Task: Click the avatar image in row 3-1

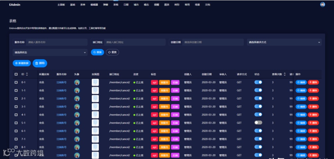Action: tap(77, 106)
